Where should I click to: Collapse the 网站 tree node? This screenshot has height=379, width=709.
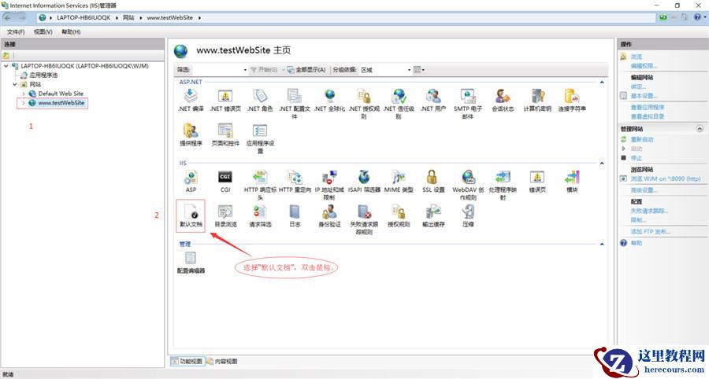(14, 84)
